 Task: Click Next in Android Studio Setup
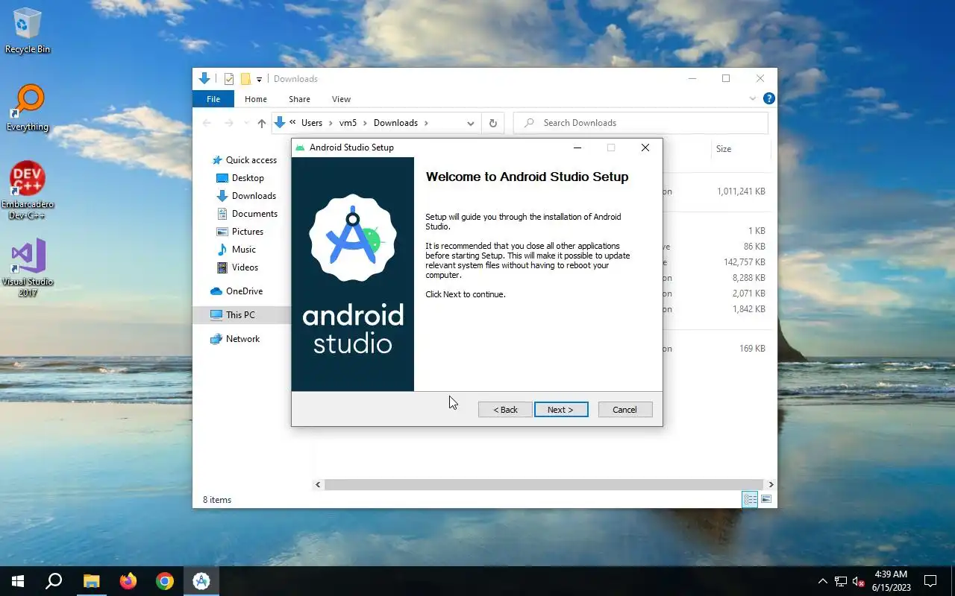561,410
